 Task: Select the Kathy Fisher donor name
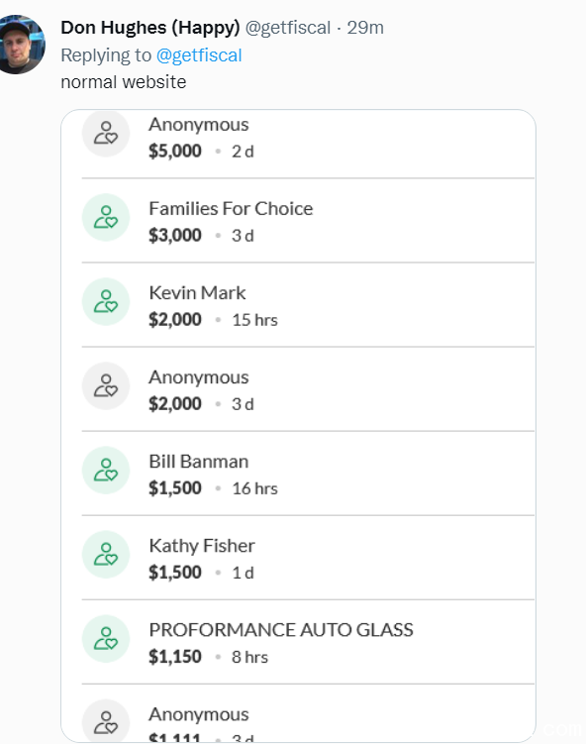202,546
